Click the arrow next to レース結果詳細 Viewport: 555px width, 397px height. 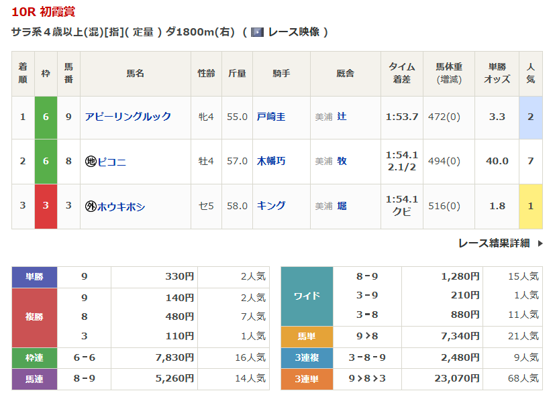(x=540, y=243)
